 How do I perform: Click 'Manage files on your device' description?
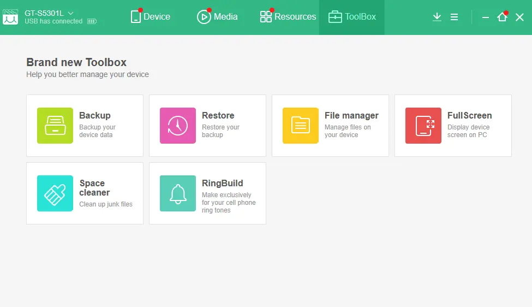[x=348, y=131]
